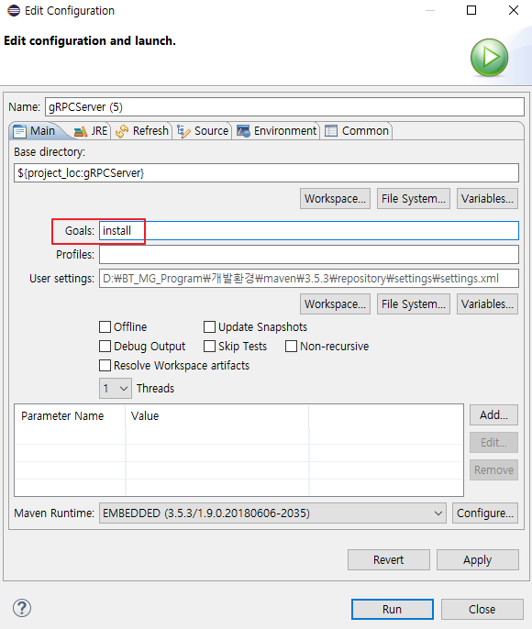Click the Remove parameter button
The height and width of the screenshot is (629, 532).
click(x=493, y=469)
